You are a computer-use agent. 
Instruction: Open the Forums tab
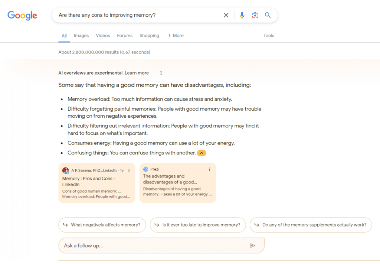tap(125, 36)
